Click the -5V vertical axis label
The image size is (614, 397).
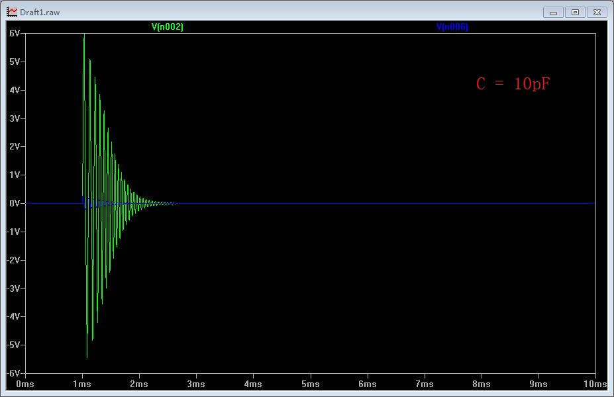[13, 345]
